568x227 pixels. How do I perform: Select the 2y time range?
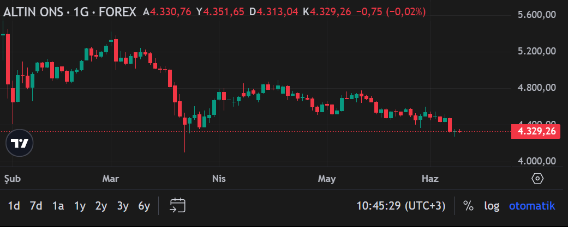point(101,206)
